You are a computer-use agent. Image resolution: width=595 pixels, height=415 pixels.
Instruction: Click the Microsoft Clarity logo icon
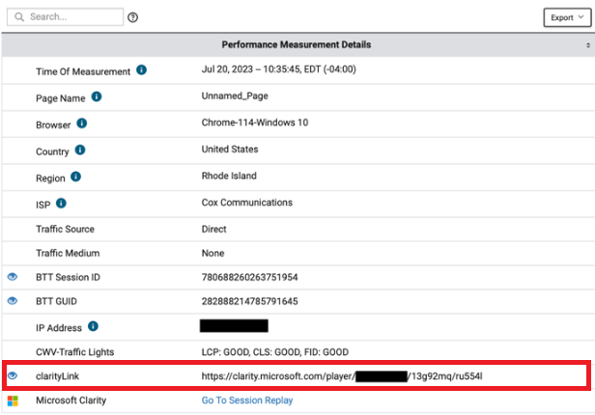(x=13, y=401)
